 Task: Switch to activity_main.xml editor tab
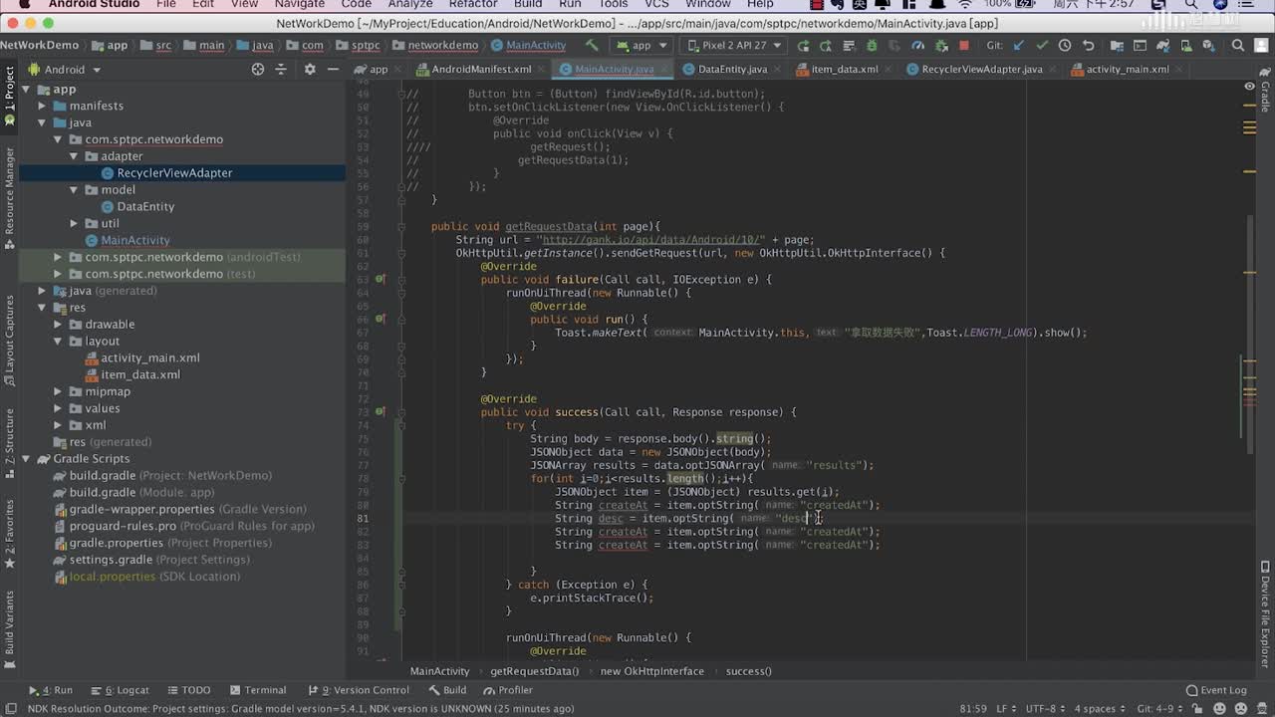1126,69
